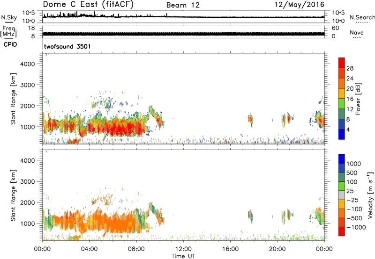This screenshot has width=375, height=259.
Task: Click the "20" label on the power colorbar
Action: [x=350, y=89]
